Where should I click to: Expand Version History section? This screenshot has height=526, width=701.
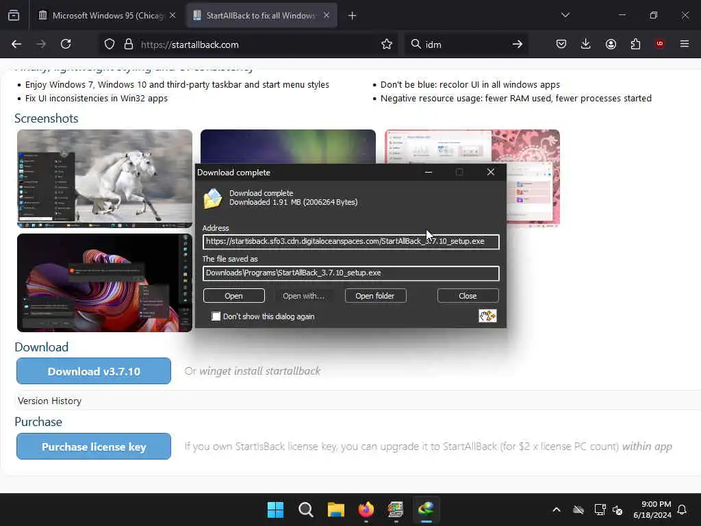pyautogui.click(x=49, y=401)
